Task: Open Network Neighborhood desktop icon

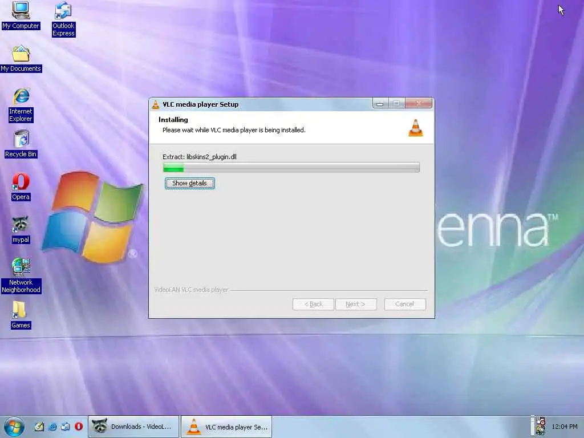Action: (21, 275)
